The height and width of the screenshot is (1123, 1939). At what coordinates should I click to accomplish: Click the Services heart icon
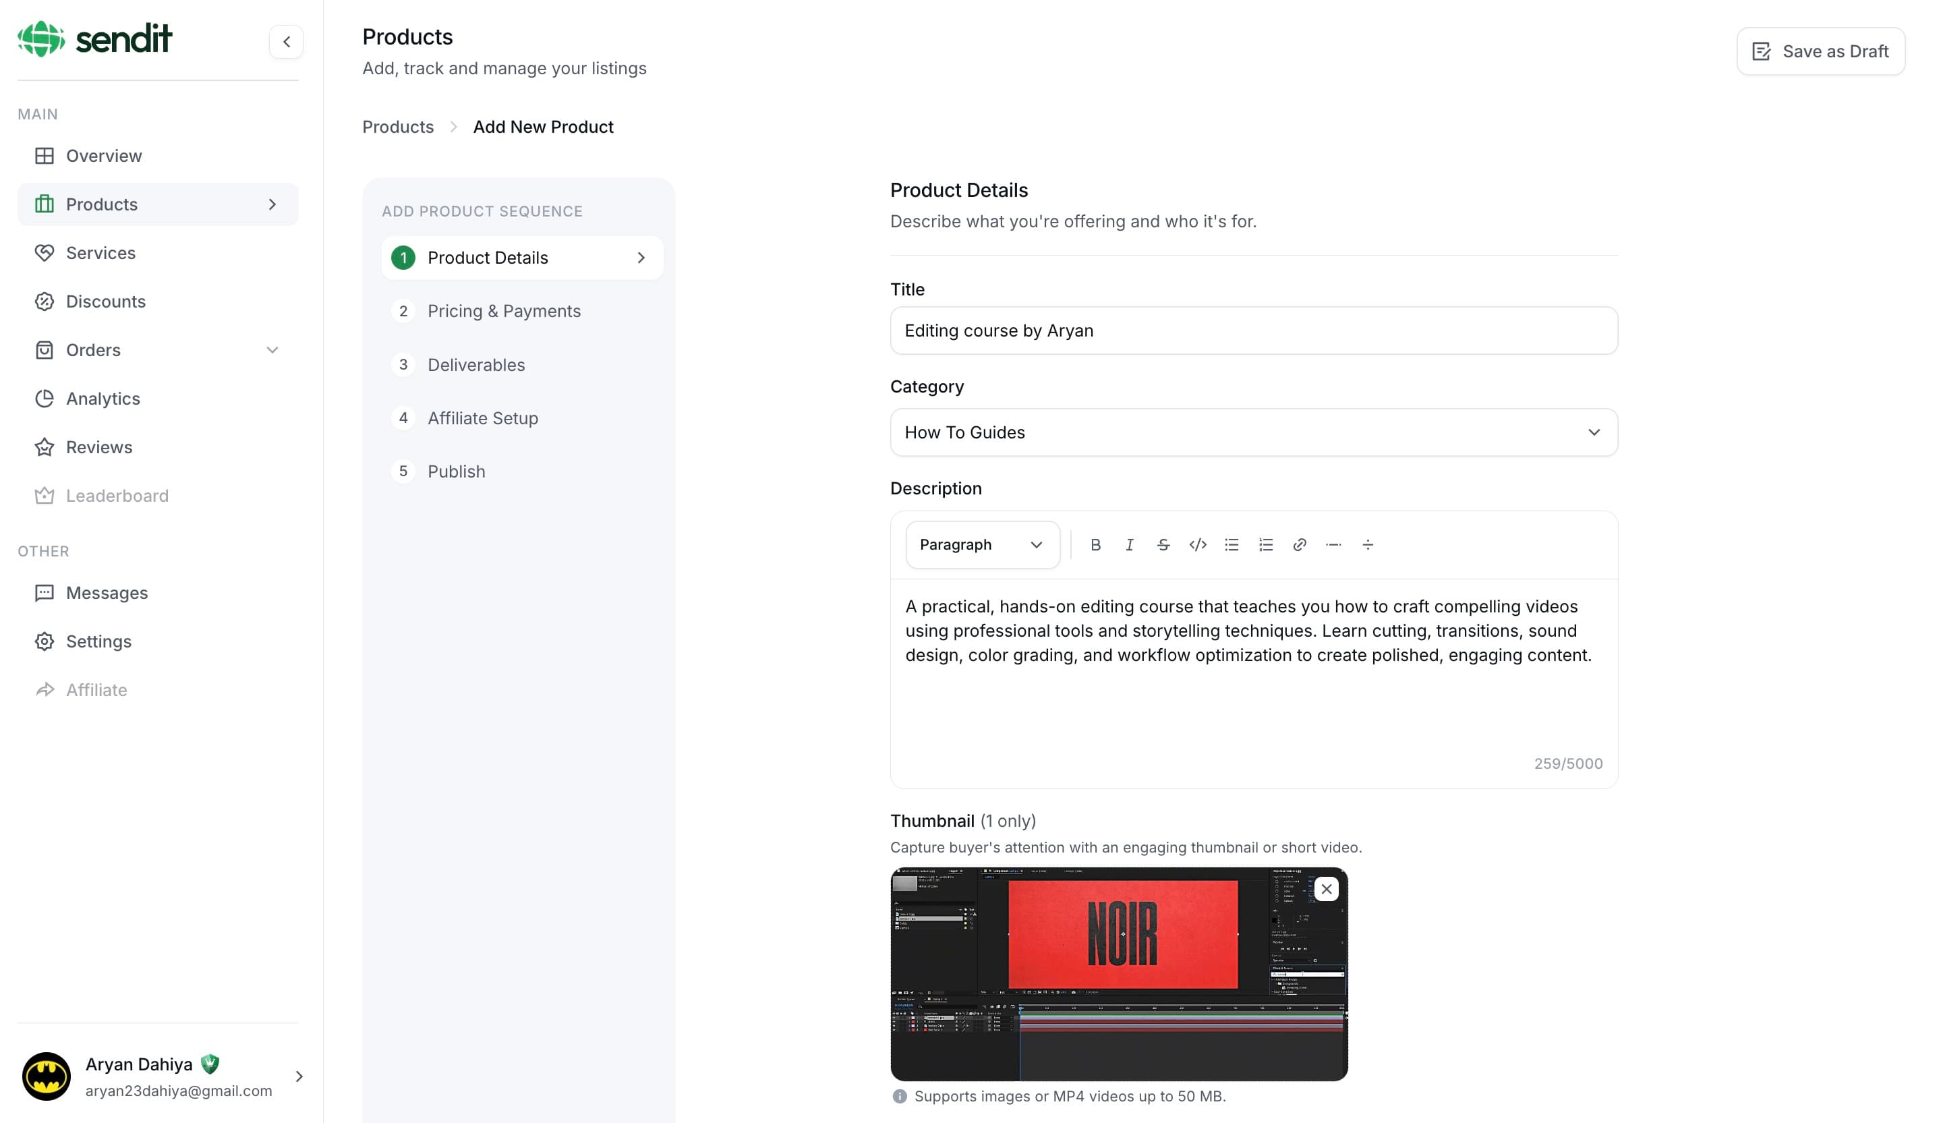coord(45,252)
